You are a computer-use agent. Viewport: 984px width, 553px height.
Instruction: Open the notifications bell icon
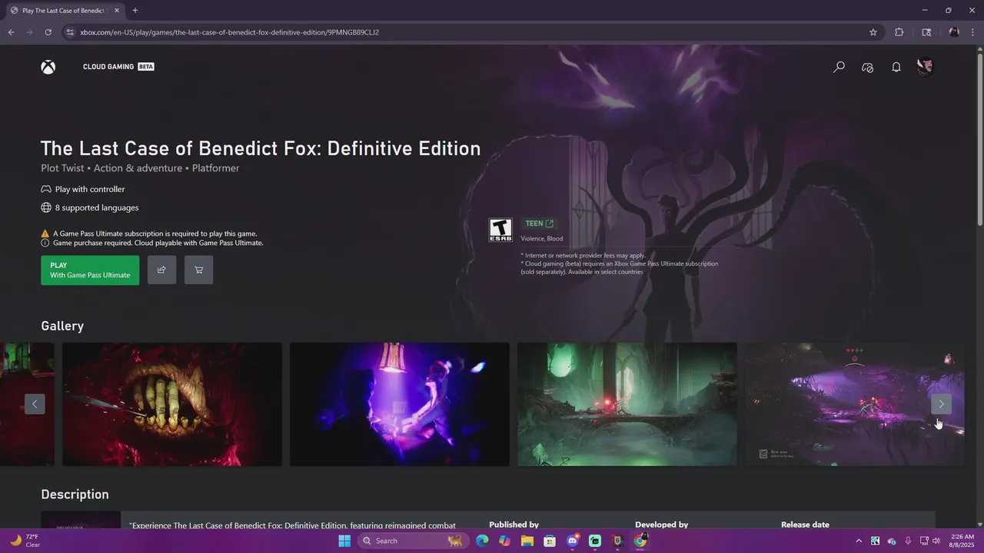pyautogui.click(x=896, y=67)
